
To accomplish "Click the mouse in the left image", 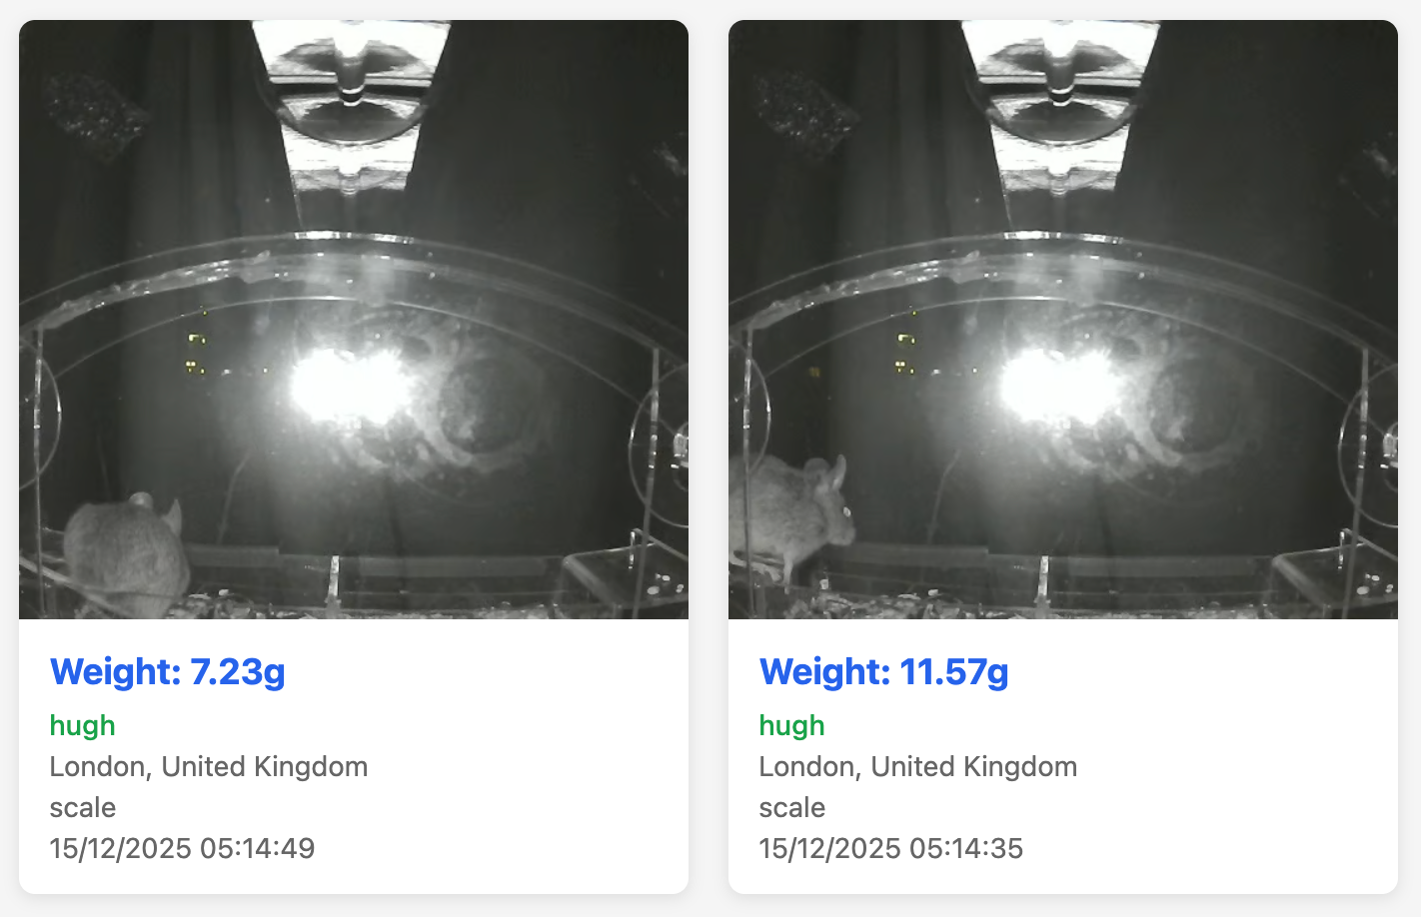I will tap(126, 555).
